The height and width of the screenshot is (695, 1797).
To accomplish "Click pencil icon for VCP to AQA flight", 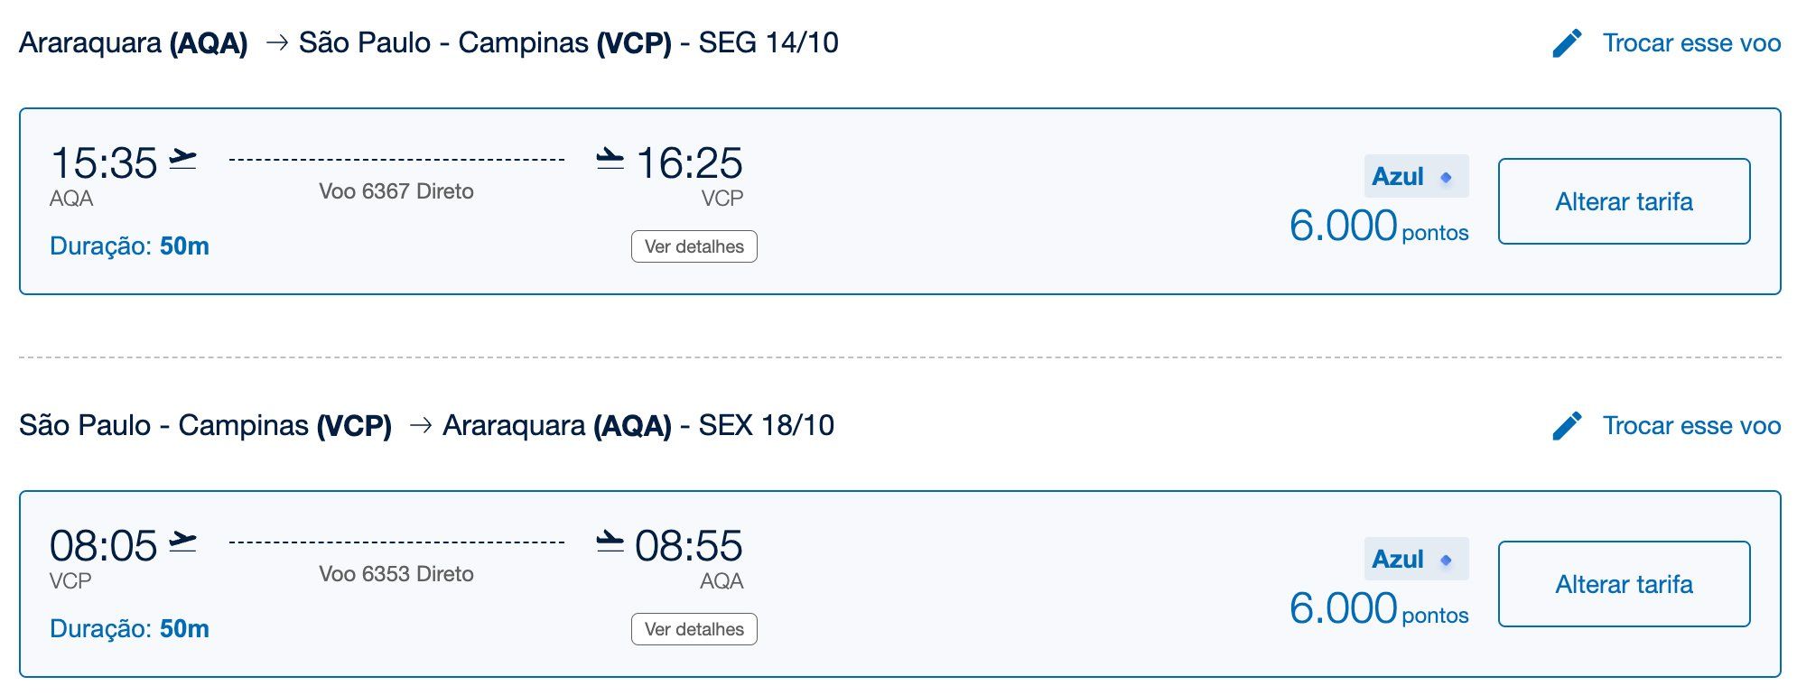I will click(x=1567, y=425).
